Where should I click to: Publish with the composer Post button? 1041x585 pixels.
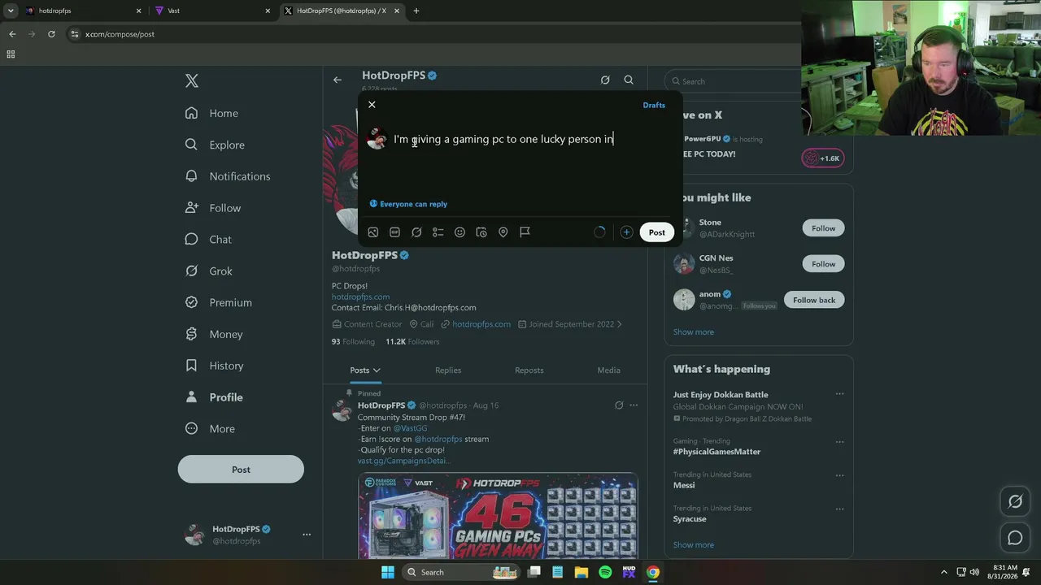656,232
